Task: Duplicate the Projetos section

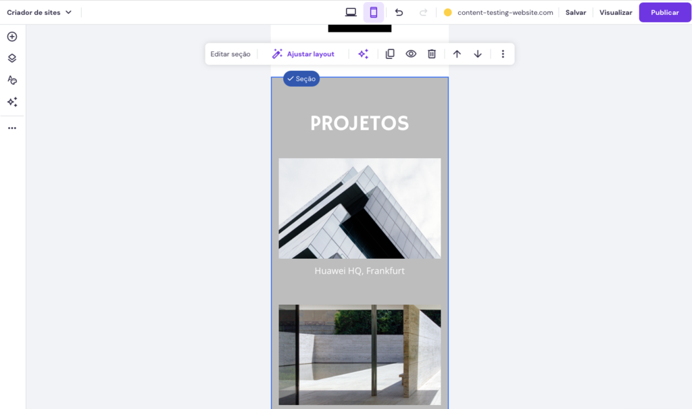Action: [x=390, y=53]
